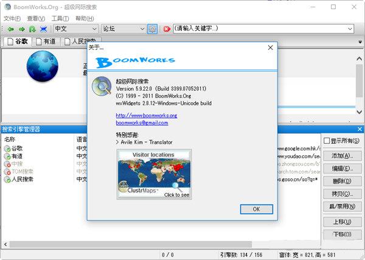Open the keyword input dropdown arrow

click(x=350, y=29)
